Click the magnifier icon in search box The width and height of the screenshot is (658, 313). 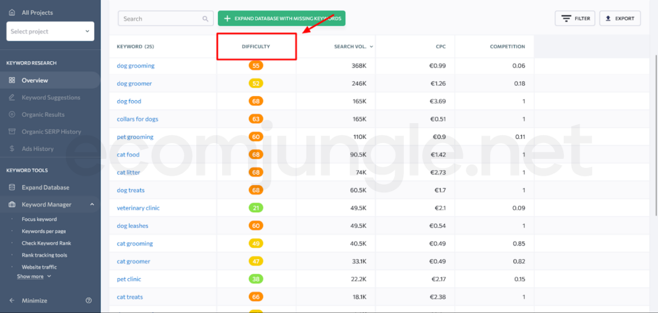[206, 19]
